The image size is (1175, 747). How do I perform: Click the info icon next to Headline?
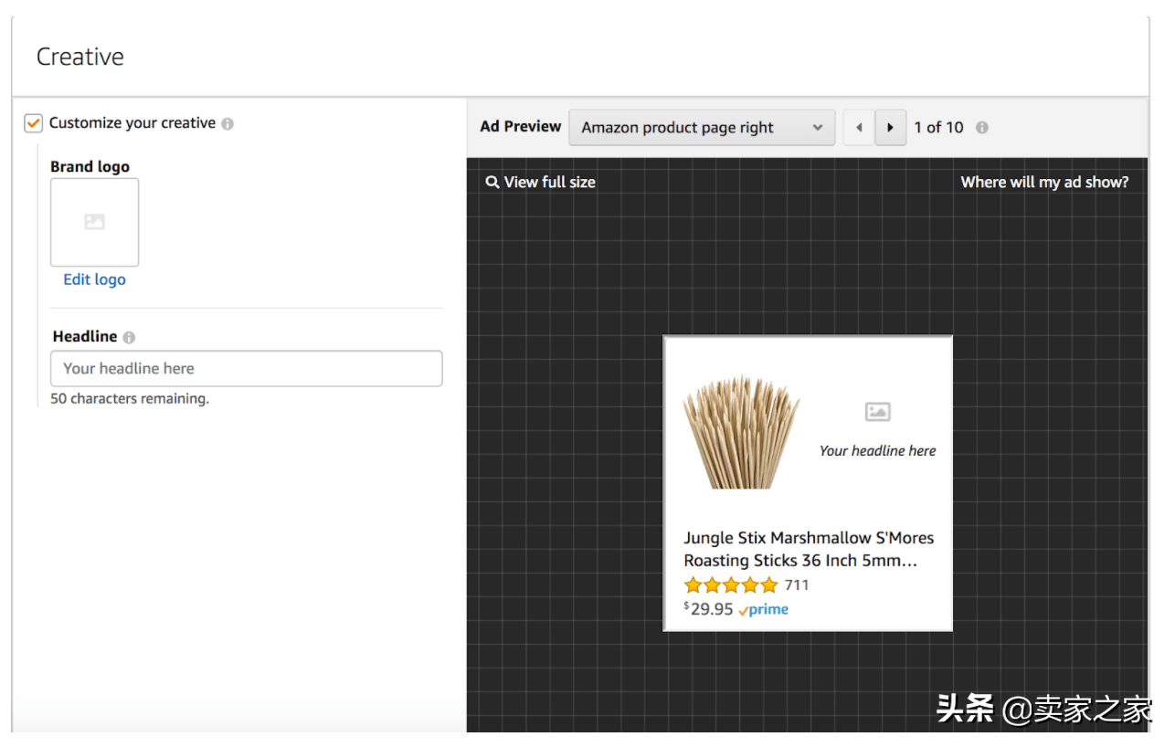click(129, 337)
